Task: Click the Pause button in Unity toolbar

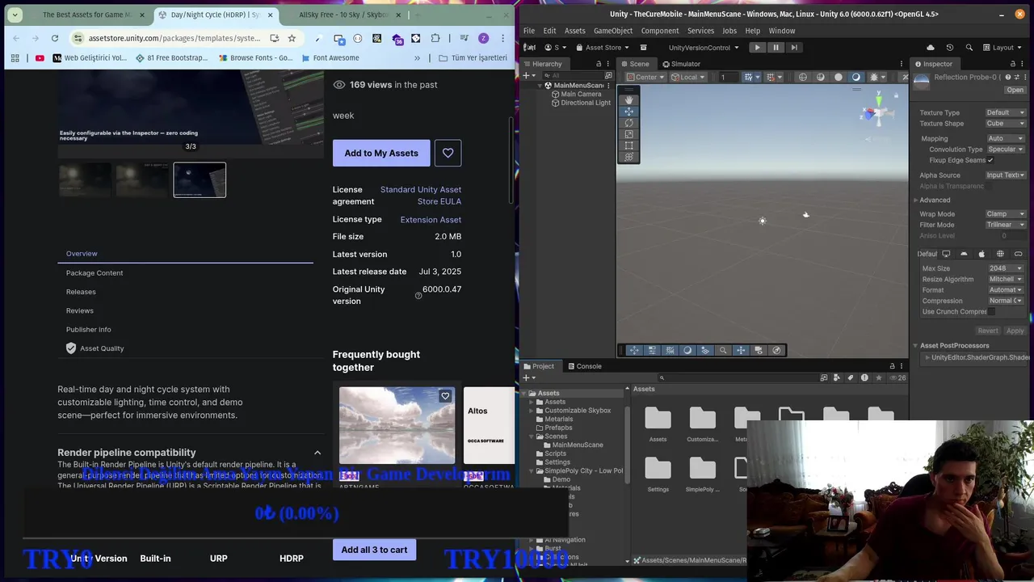Action: pos(775,48)
